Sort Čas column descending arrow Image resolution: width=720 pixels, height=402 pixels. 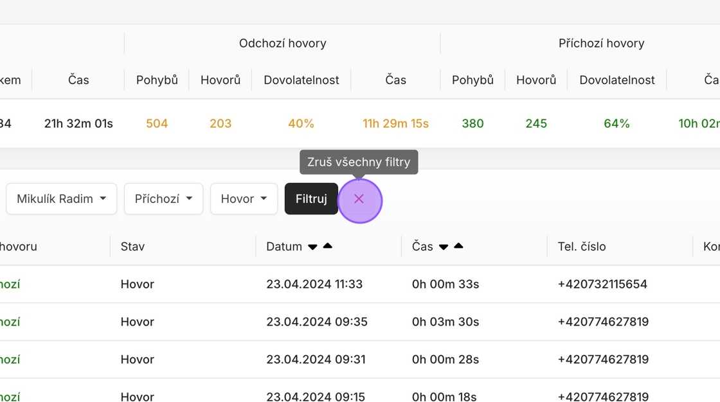click(x=444, y=247)
